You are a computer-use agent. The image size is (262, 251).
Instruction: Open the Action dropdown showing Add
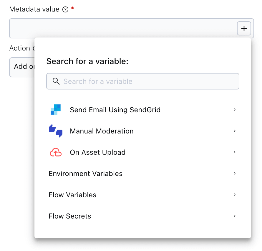[22, 67]
